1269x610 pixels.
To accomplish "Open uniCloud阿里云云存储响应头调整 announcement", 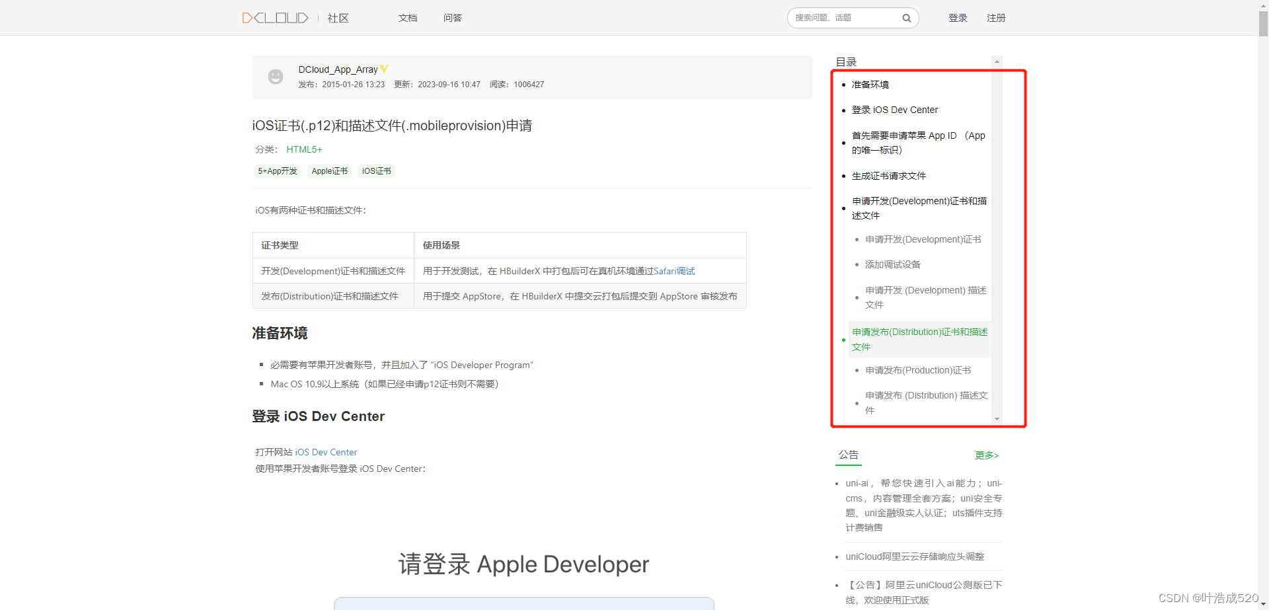I will point(915,556).
